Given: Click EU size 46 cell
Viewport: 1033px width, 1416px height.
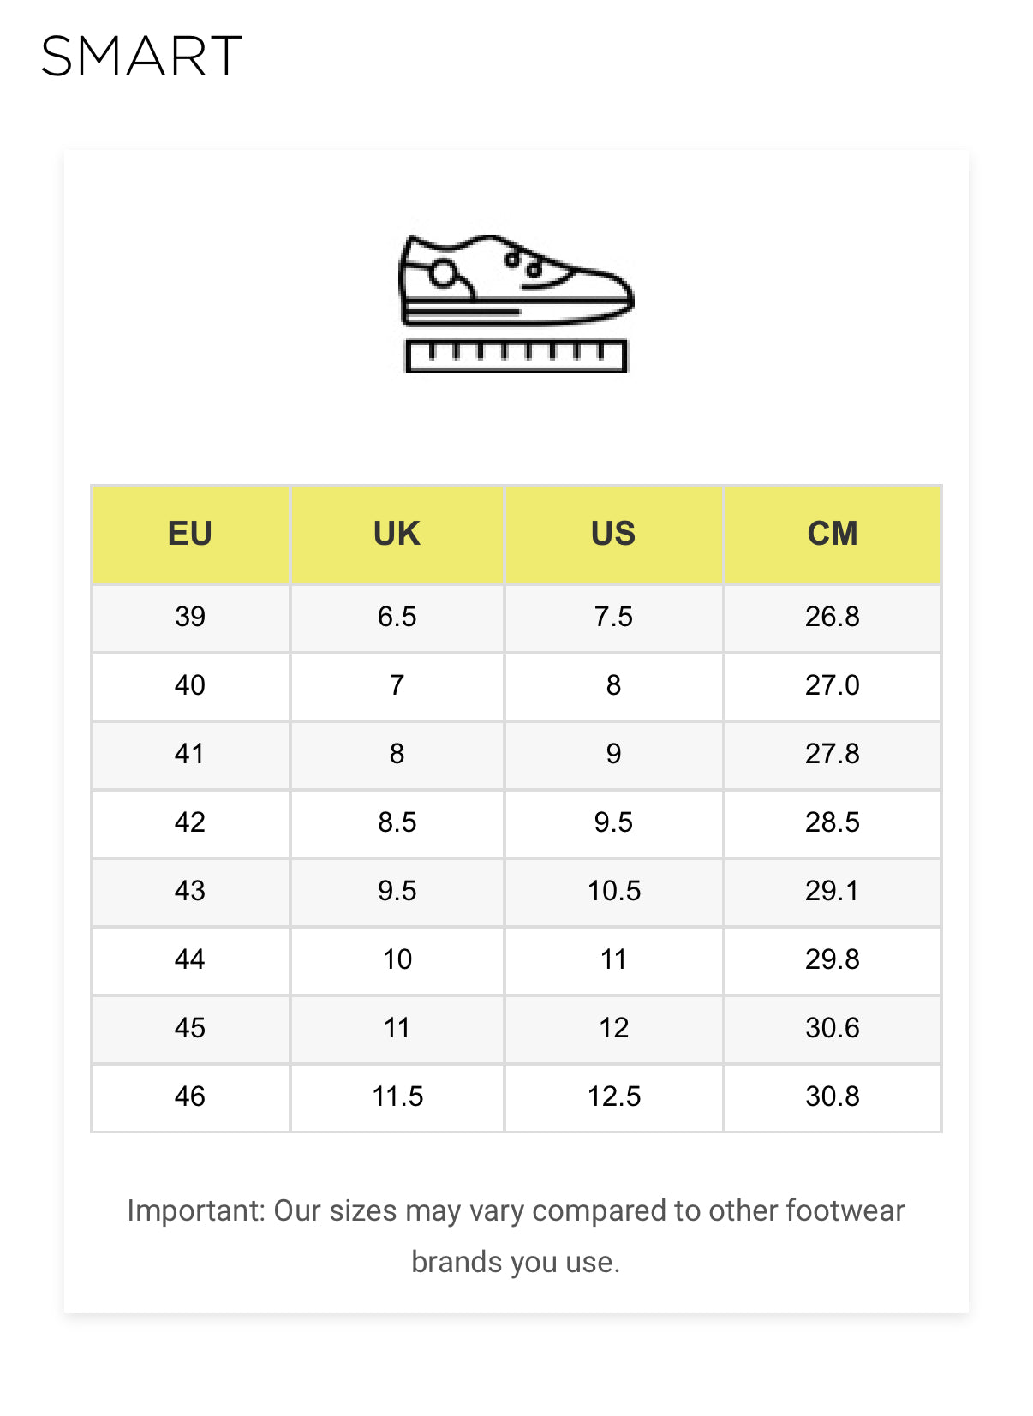Looking at the screenshot, I should pyautogui.click(x=190, y=1096).
